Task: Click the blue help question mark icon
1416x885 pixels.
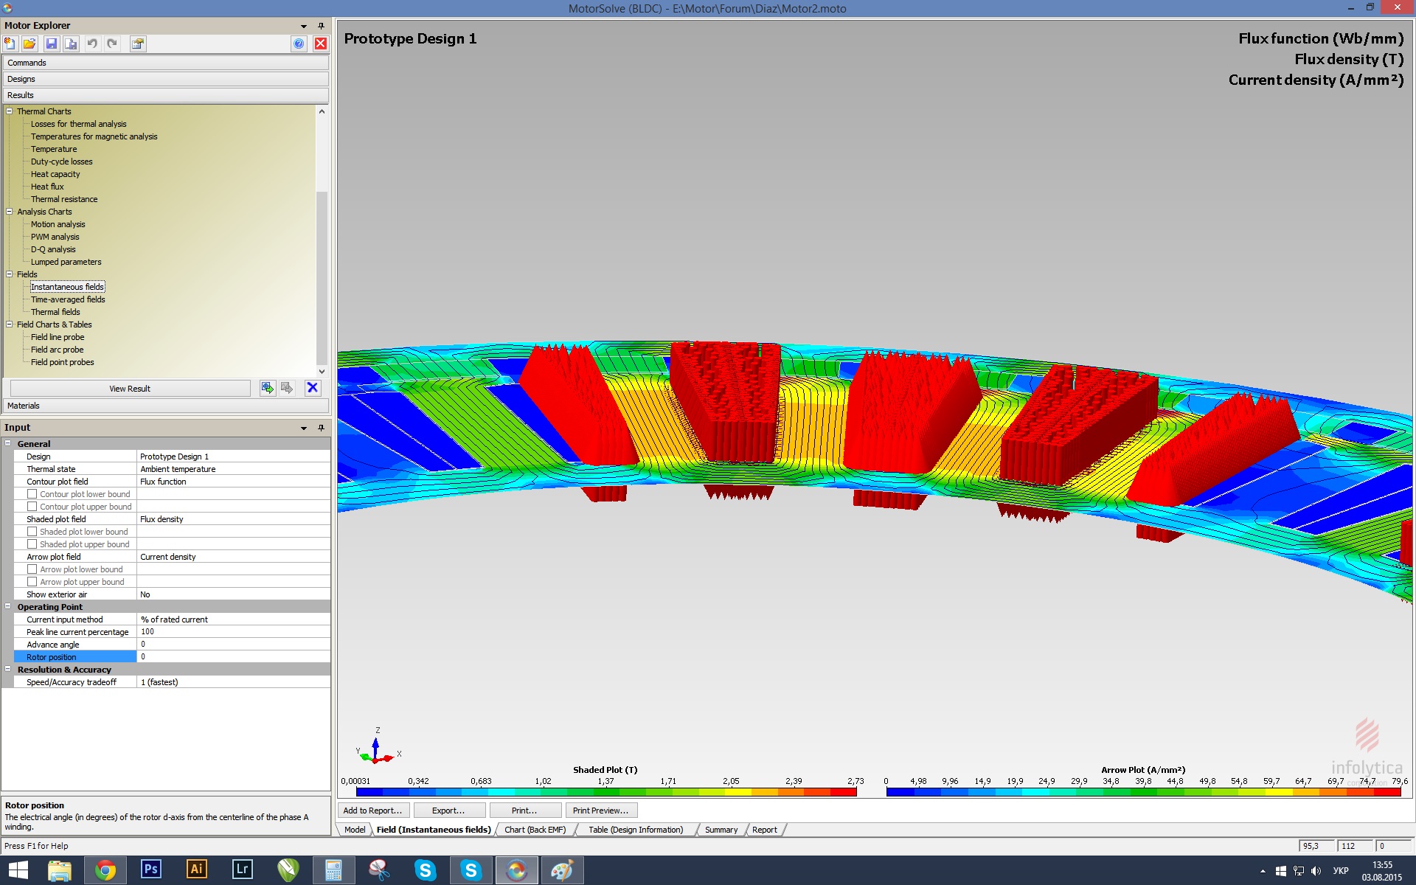Action: pyautogui.click(x=299, y=44)
